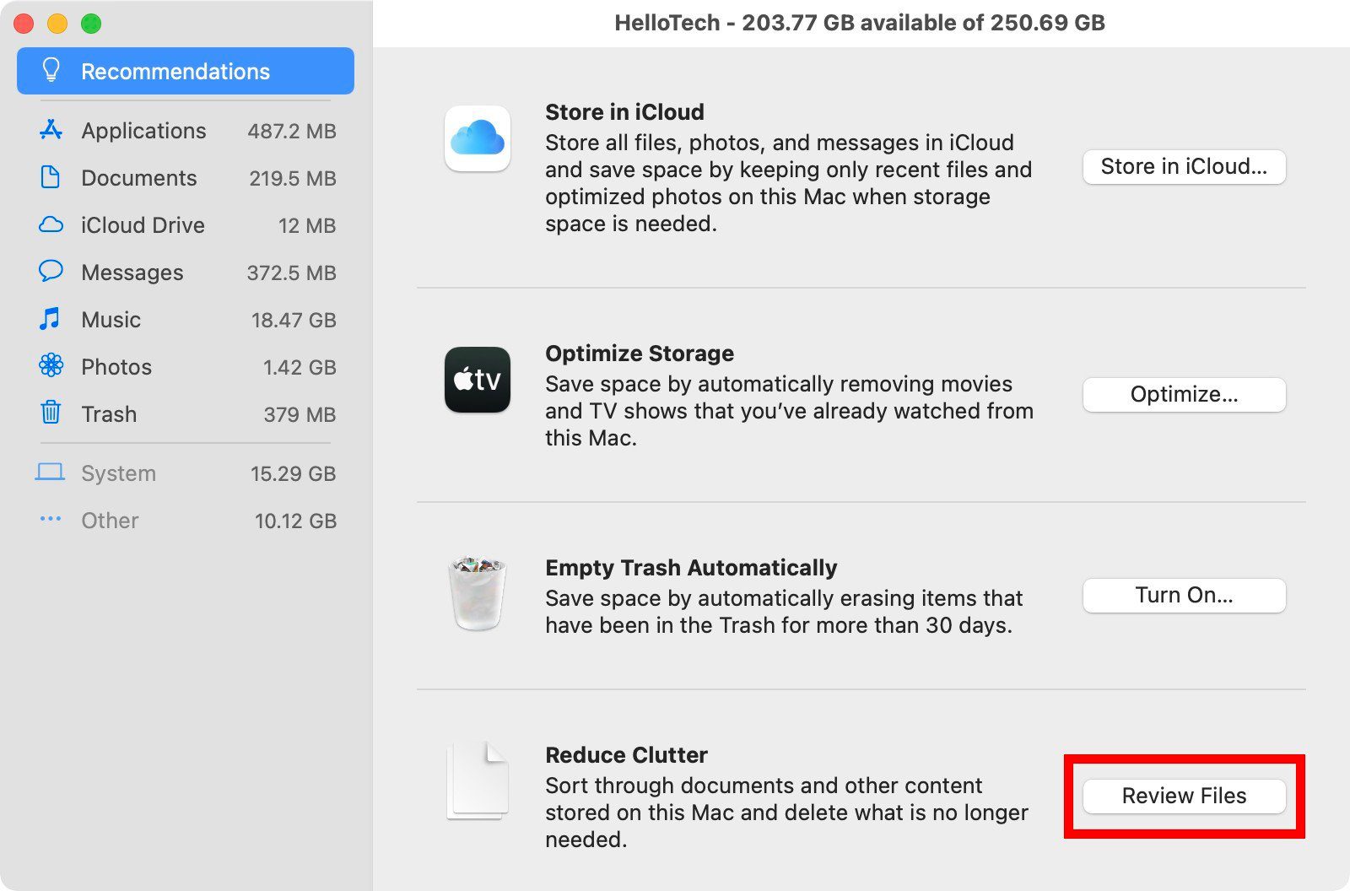The image size is (1350, 891).
Task: Click the 18.47 GB Music size
Action: [294, 320]
